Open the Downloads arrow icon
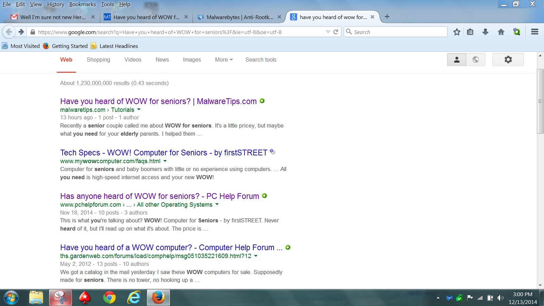This screenshot has width=544, height=306. point(486,32)
